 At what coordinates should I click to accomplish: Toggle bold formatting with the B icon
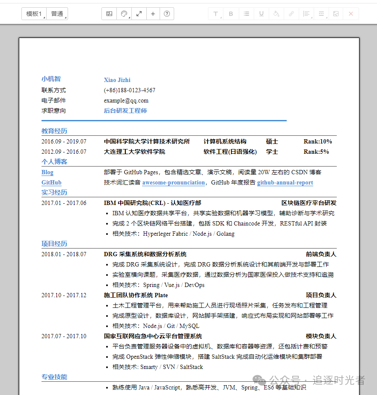[x=231, y=13]
